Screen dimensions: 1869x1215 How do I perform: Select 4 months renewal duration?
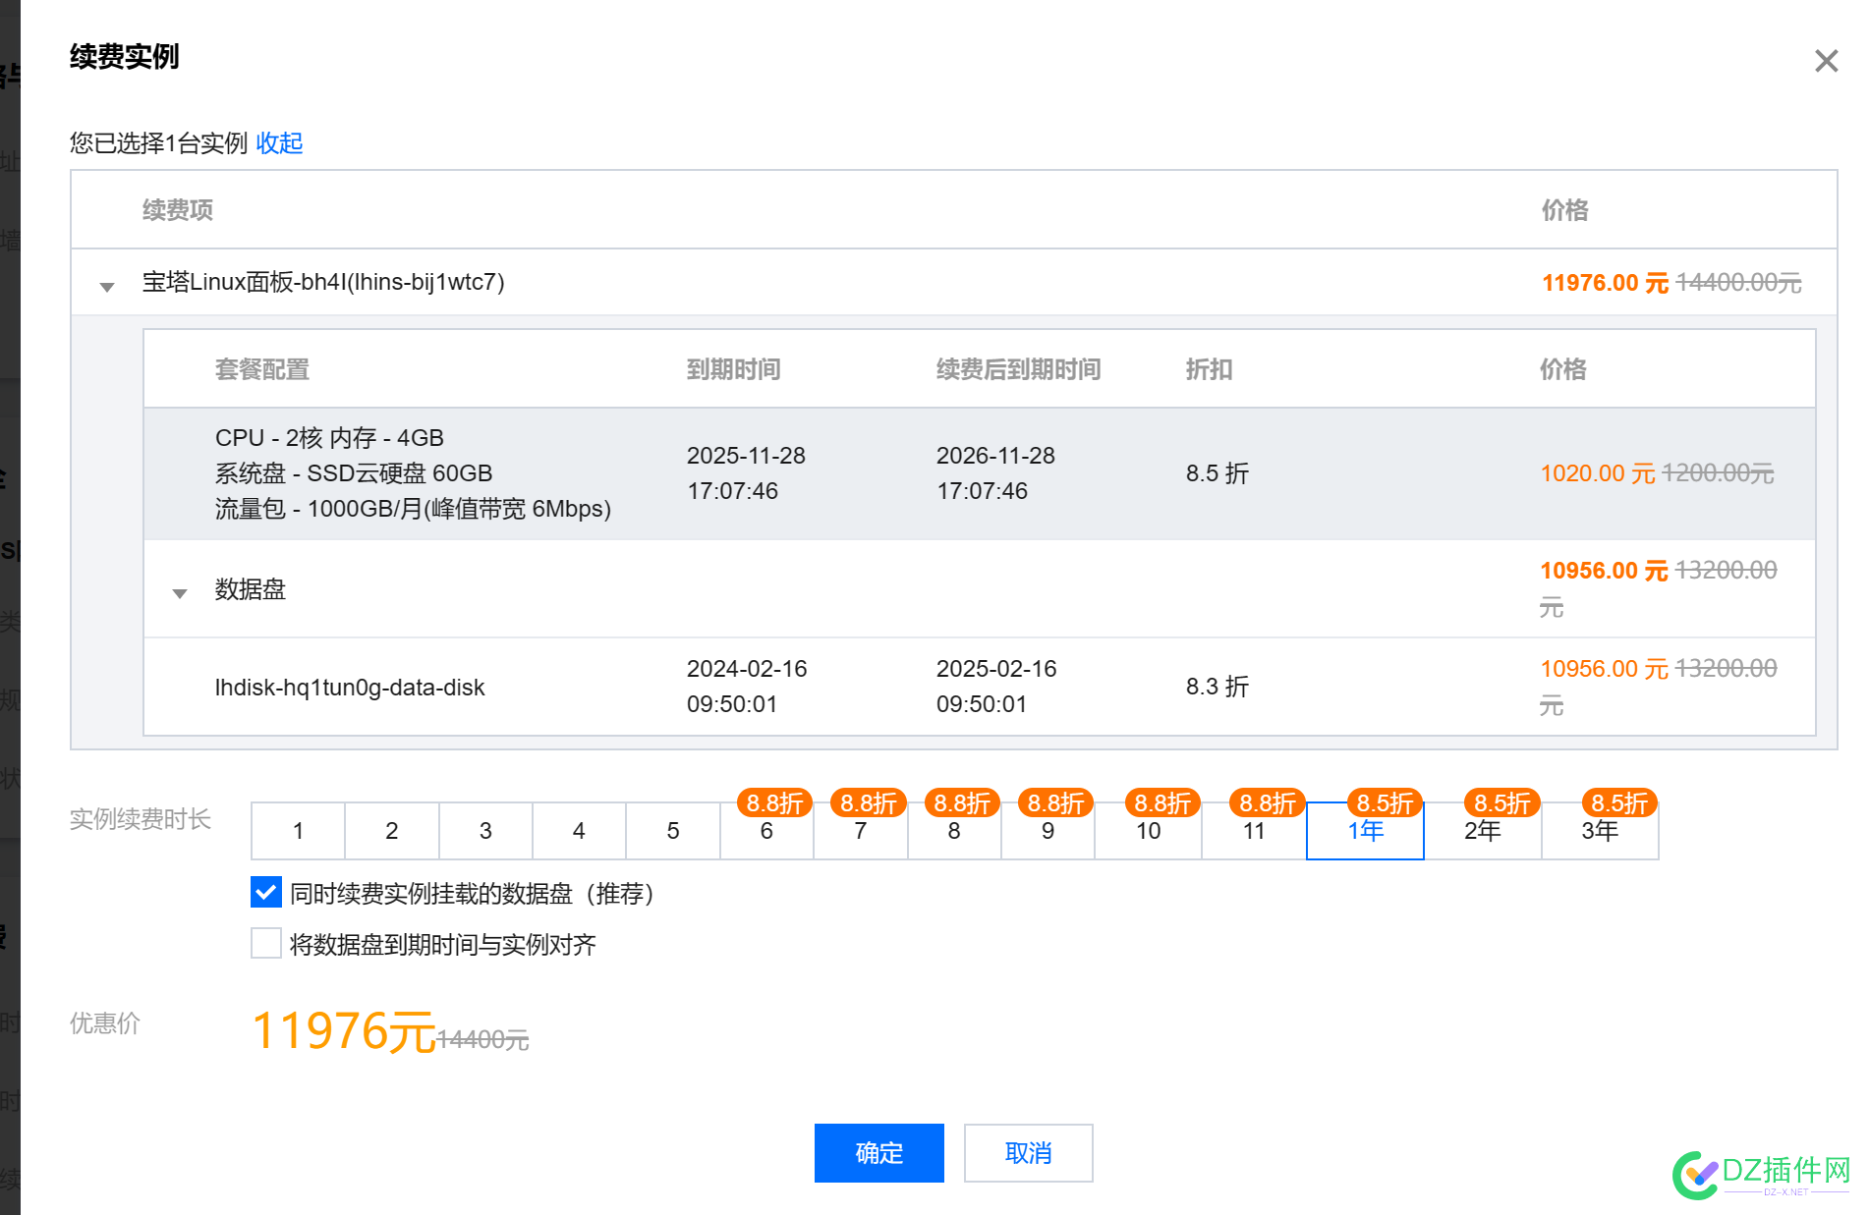click(579, 831)
